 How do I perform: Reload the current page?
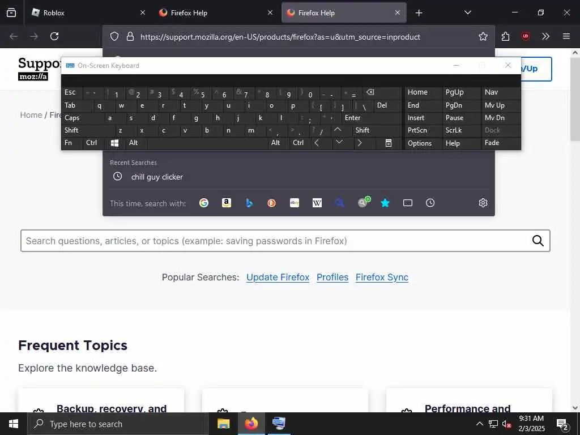pyautogui.click(x=54, y=36)
